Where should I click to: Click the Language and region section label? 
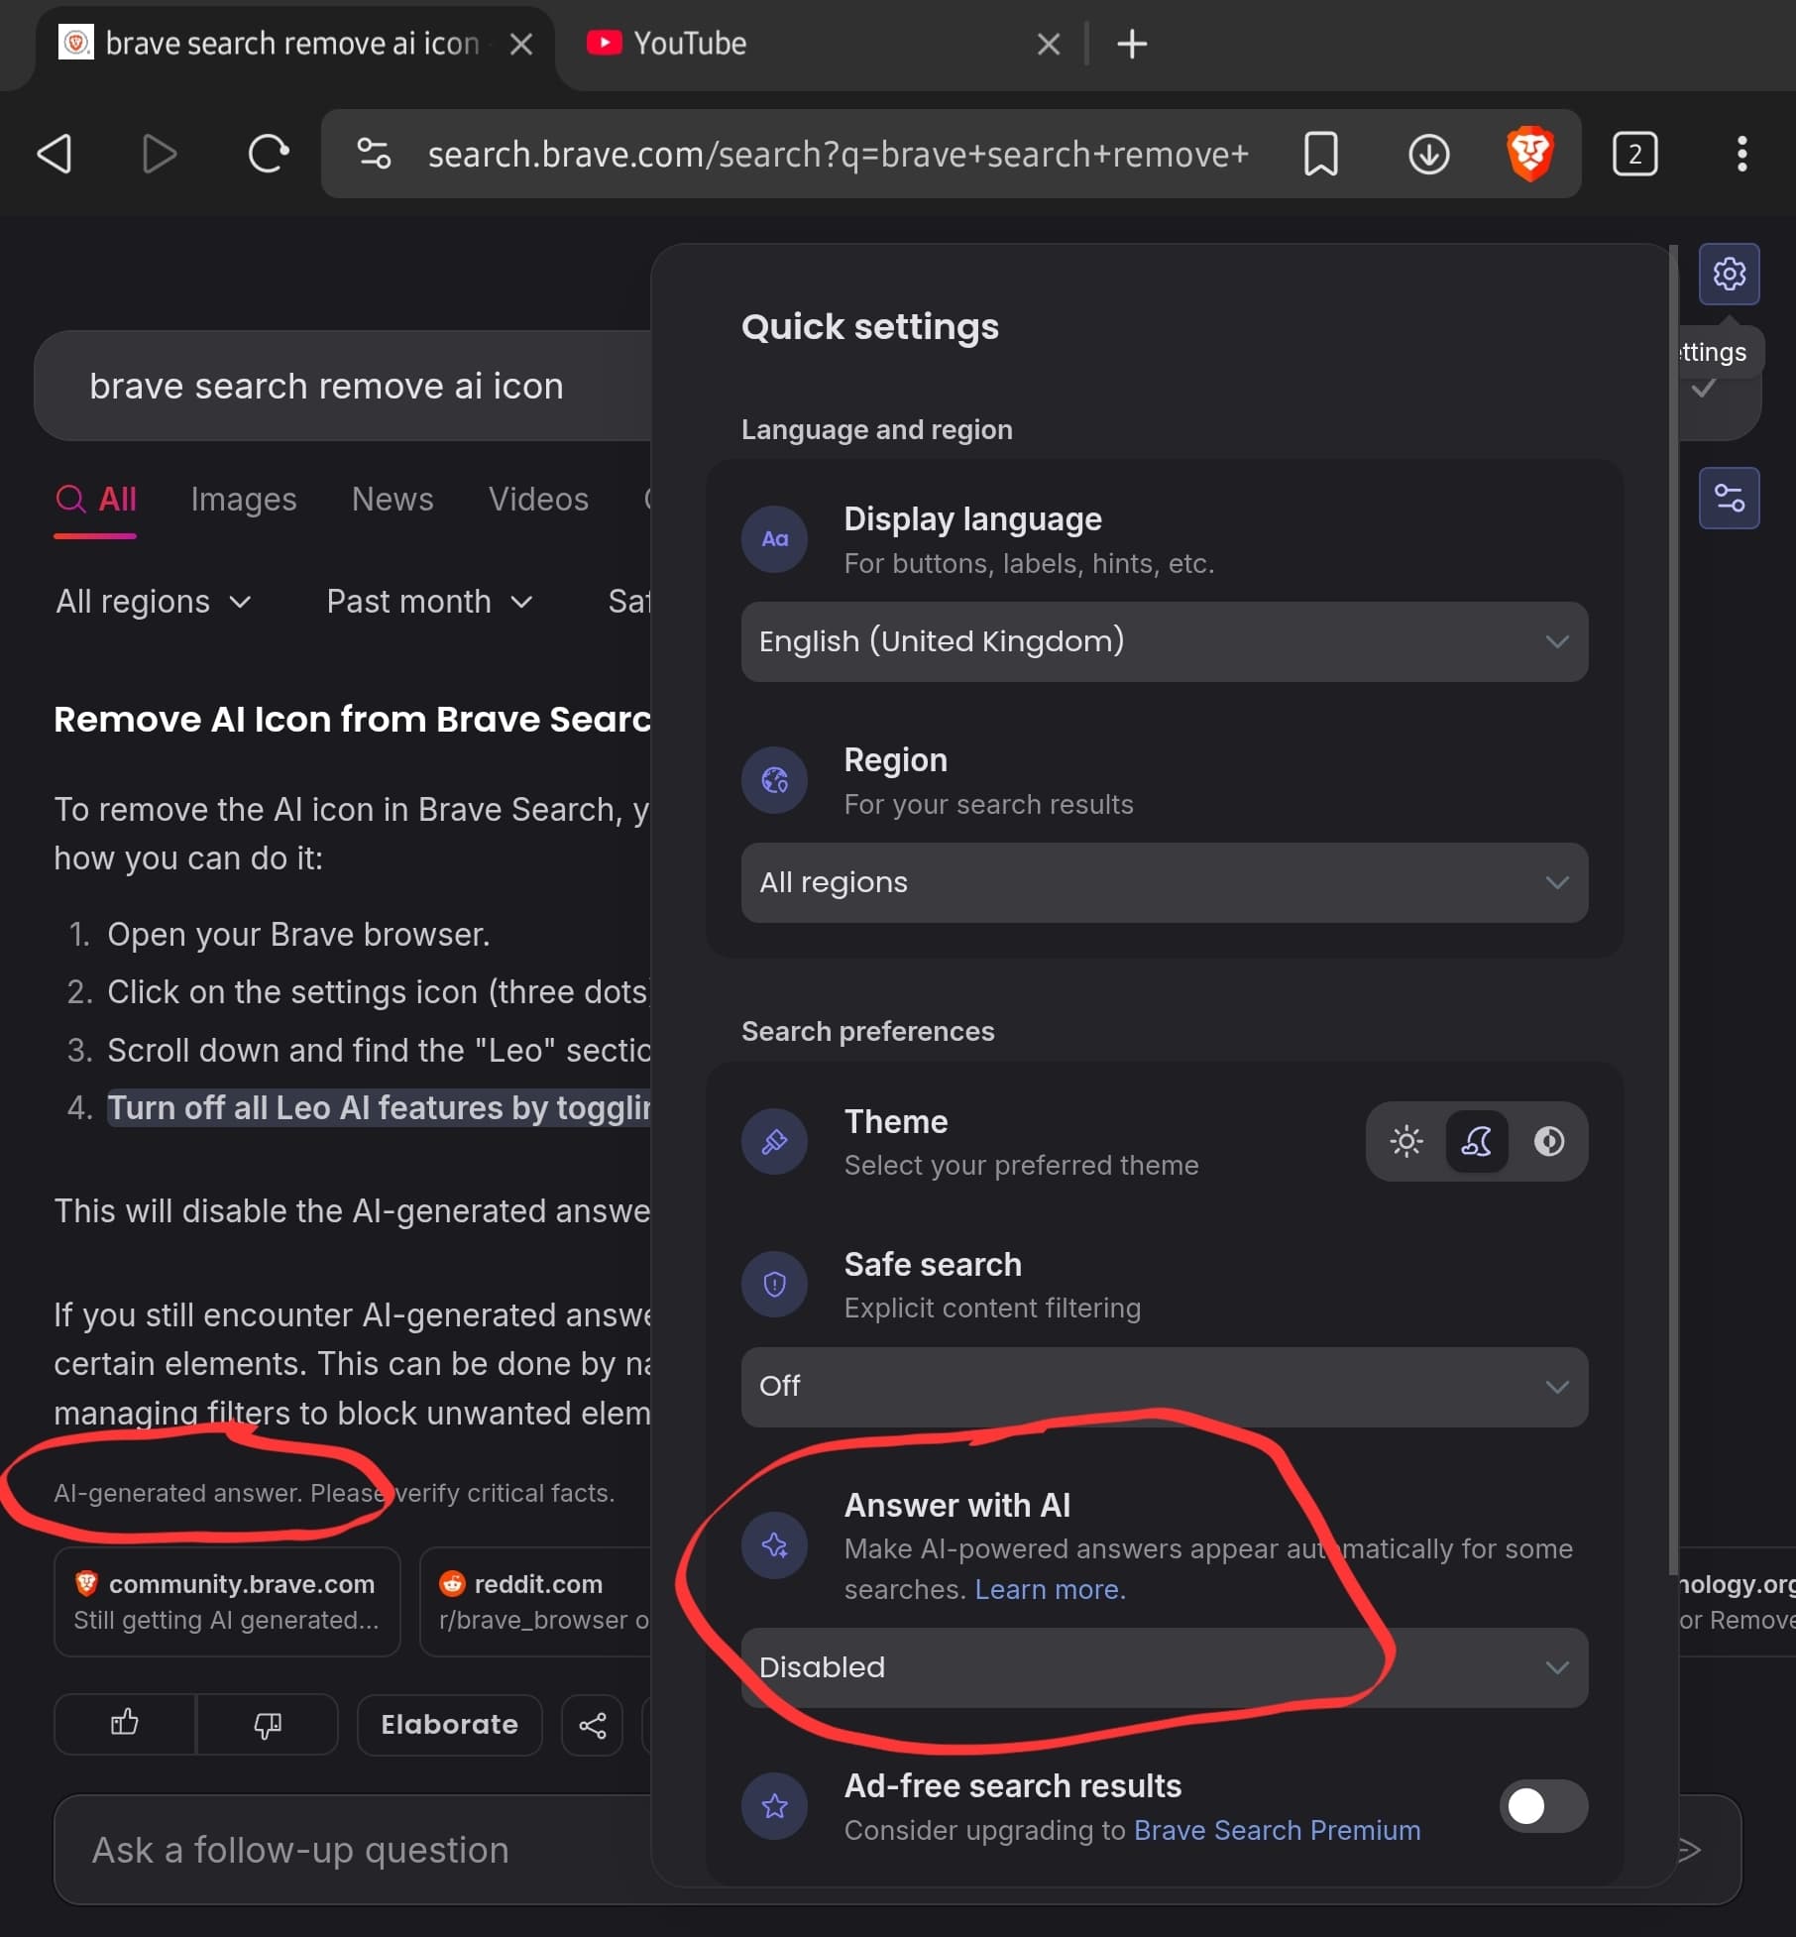click(876, 429)
